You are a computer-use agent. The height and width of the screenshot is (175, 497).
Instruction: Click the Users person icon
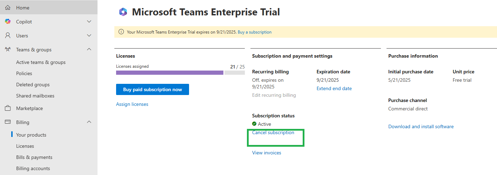(x=8, y=35)
